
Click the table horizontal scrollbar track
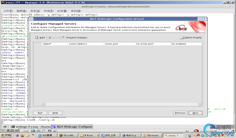coord(122,104)
